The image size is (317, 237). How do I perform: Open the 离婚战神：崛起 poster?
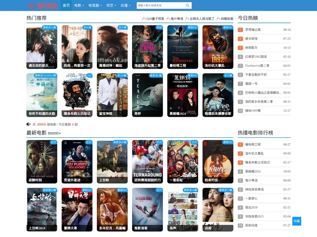[112, 47]
